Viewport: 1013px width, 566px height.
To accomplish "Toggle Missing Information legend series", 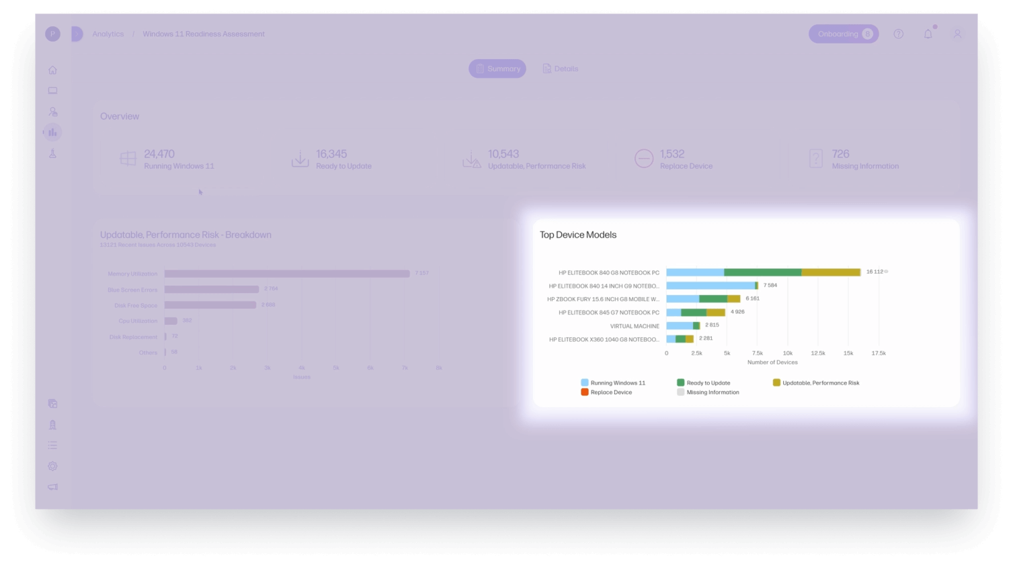I will (x=708, y=392).
